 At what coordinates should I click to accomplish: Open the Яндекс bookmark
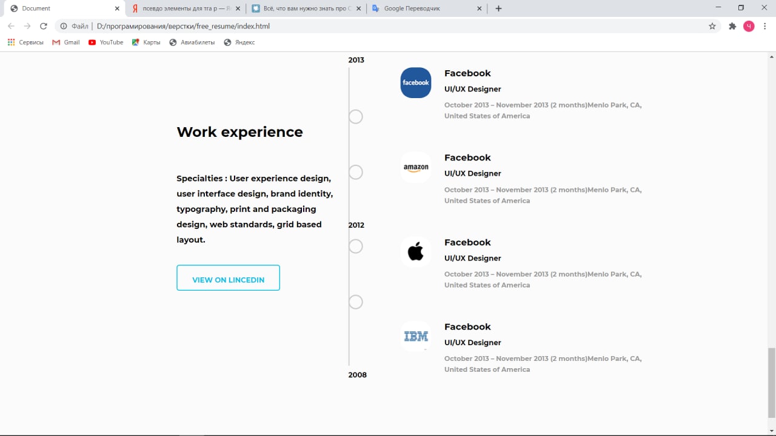pyautogui.click(x=239, y=42)
